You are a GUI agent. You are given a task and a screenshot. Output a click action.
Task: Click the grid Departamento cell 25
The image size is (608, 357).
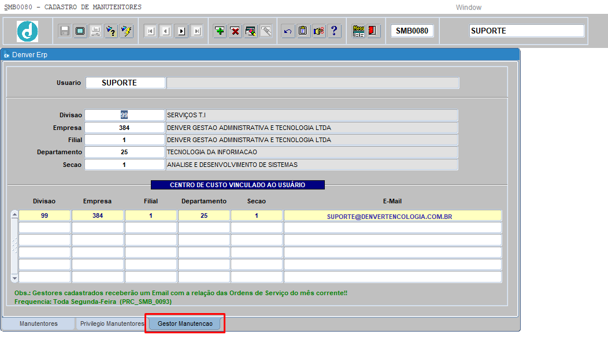(204, 215)
